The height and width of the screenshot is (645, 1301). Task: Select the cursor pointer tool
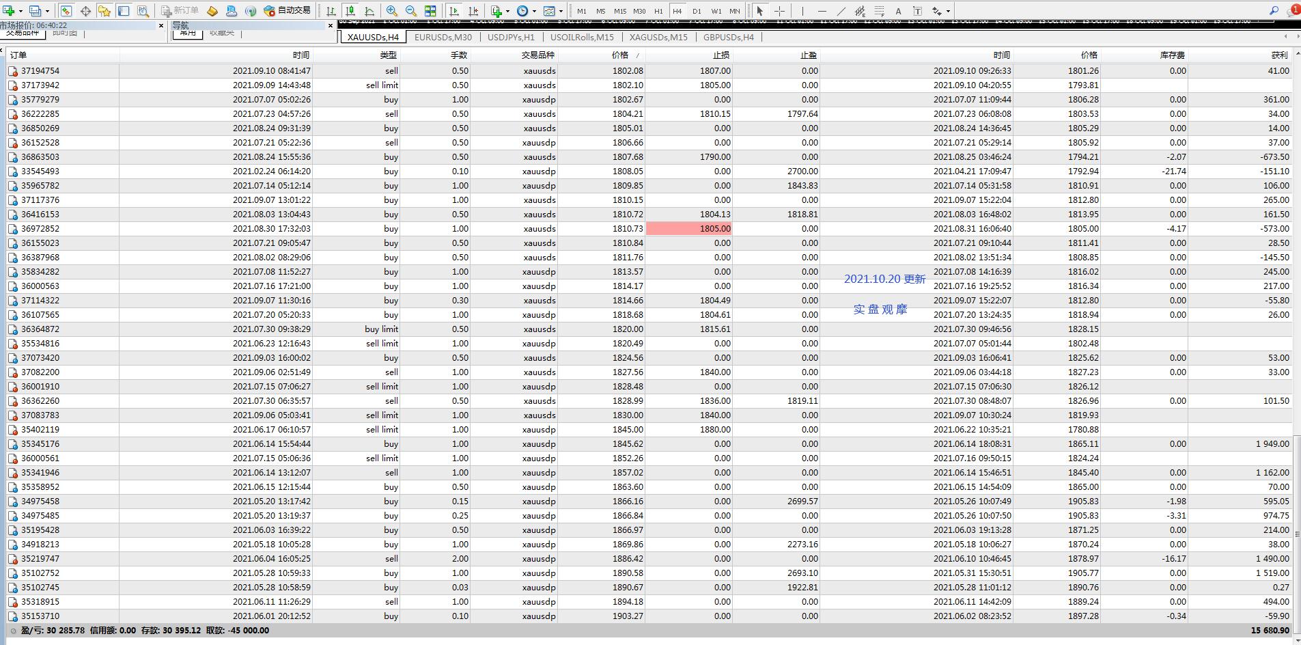point(760,11)
